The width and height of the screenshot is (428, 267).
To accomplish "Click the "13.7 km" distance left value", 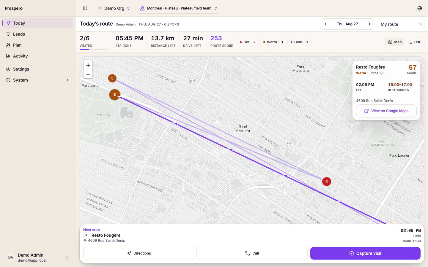I will (163, 38).
